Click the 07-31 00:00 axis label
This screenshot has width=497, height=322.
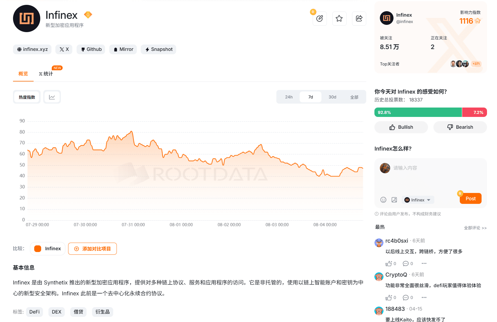click(133, 225)
